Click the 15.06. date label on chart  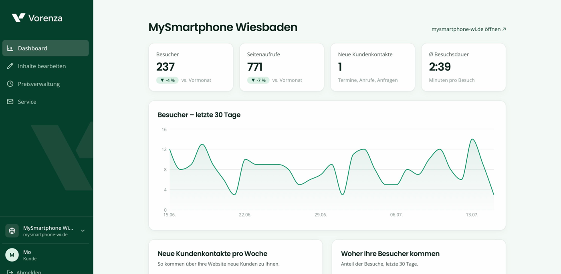click(x=170, y=215)
